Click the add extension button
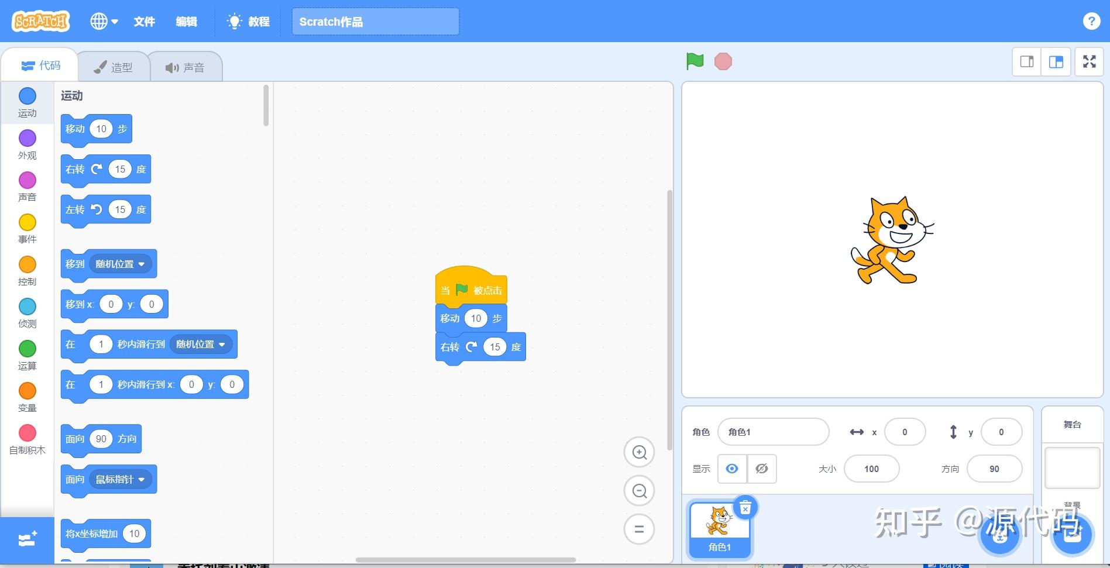The width and height of the screenshot is (1110, 568). click(28, 539)
